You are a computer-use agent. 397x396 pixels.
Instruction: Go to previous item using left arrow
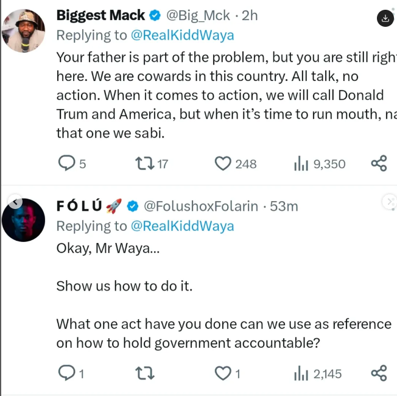click(15, 202)
